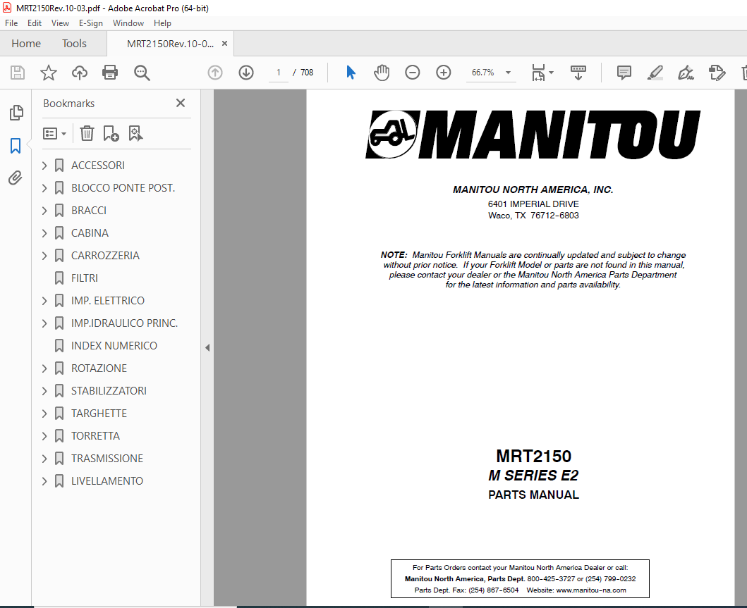Close the Bookmarks panel
The height and width of the screenshot is (608, 747).
tap(181, 103)
